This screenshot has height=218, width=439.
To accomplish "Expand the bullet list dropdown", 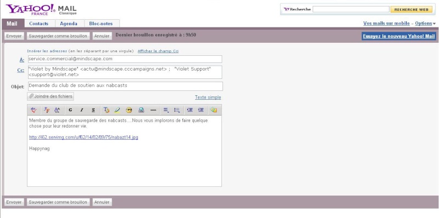I will (x=177, y=110).
